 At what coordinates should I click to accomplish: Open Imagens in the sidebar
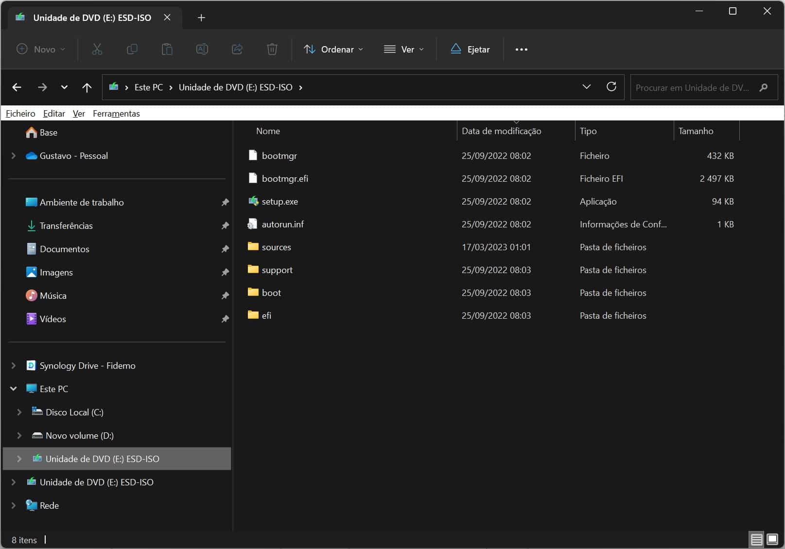coord(56,272)
